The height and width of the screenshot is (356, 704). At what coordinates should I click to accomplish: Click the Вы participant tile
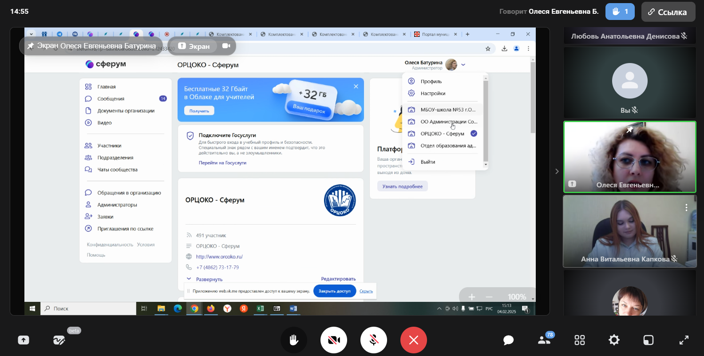tap(629, 83)
